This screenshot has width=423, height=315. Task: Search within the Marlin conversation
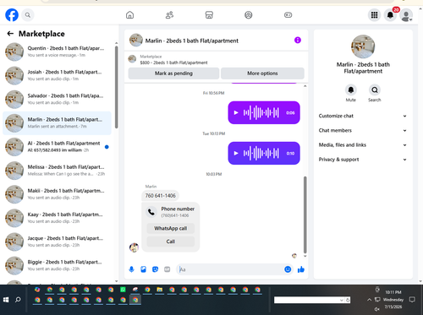tap(375, 90)
